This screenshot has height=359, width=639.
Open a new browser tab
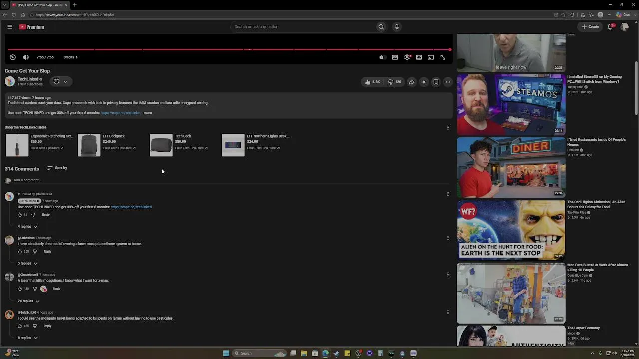point(74,5)
